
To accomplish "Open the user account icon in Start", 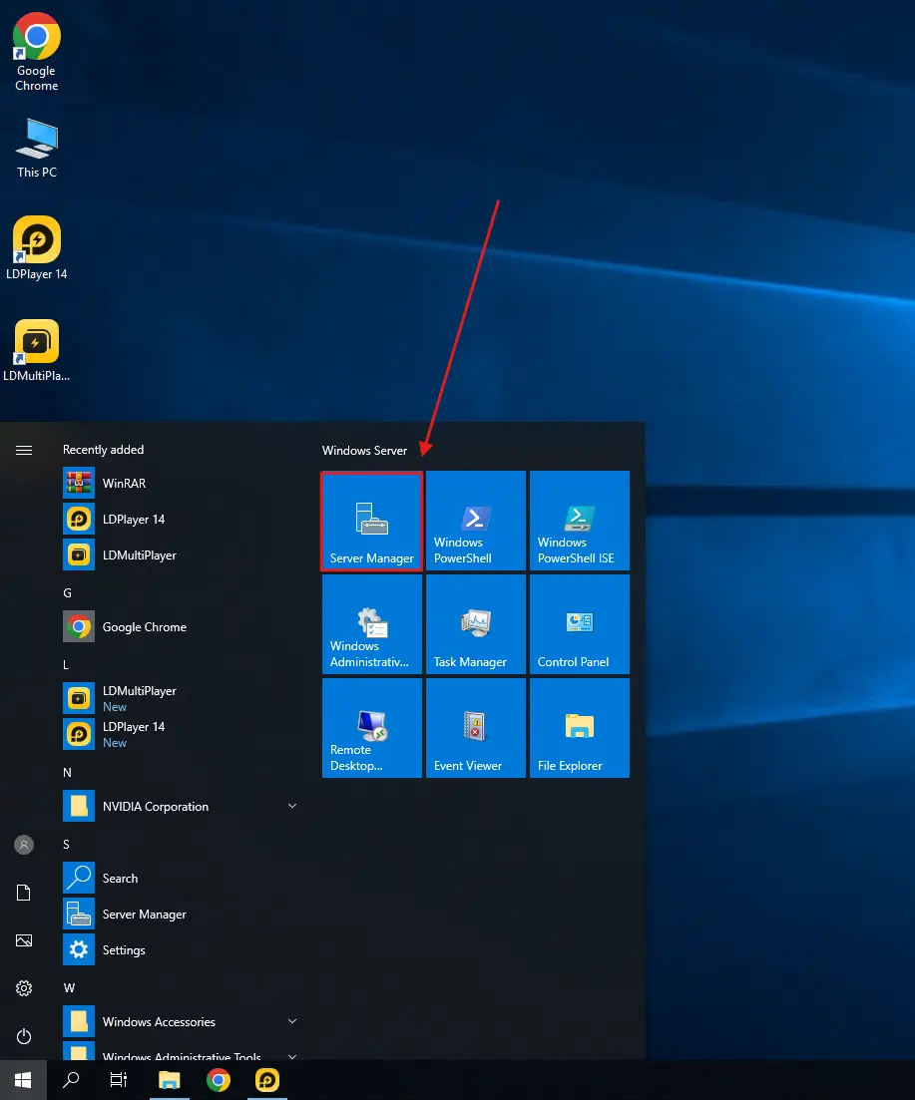I will pos(24,845).
